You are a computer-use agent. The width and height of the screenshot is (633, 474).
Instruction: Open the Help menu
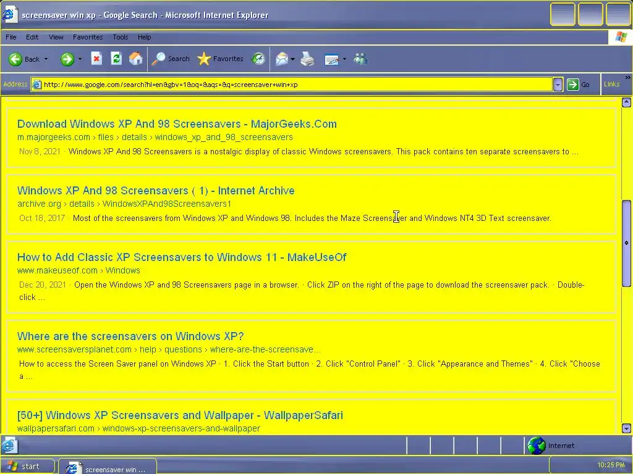click(144, 37)
